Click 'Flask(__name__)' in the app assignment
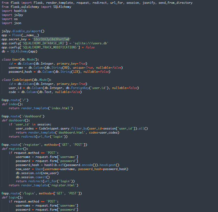The width and height of the screenshot is (218, 212). click(x=26, y=35)
